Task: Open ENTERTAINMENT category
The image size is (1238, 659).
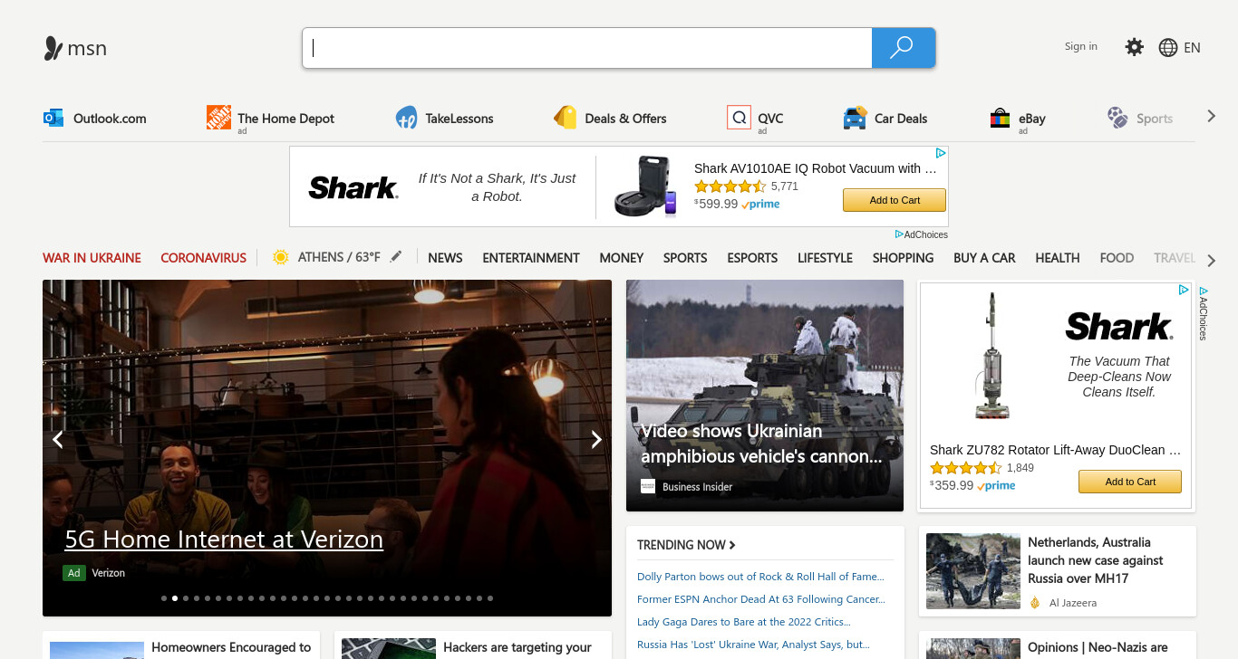Action: [x=531, y=258]
